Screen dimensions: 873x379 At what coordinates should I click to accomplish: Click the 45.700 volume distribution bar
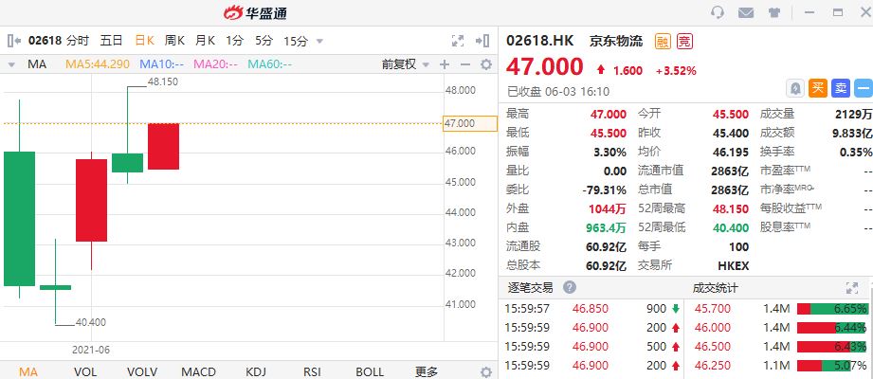[832, 309]
